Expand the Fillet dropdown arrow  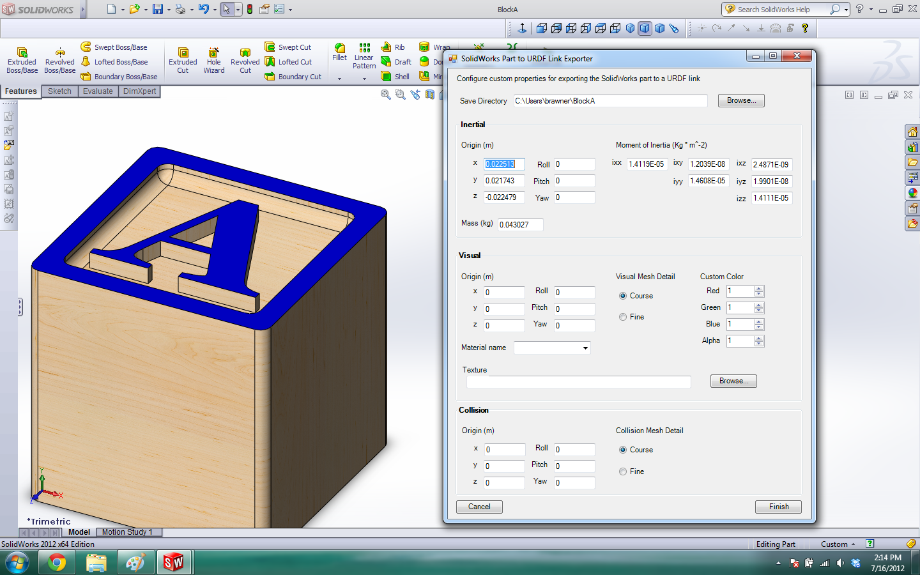click(x=340, y=79)
